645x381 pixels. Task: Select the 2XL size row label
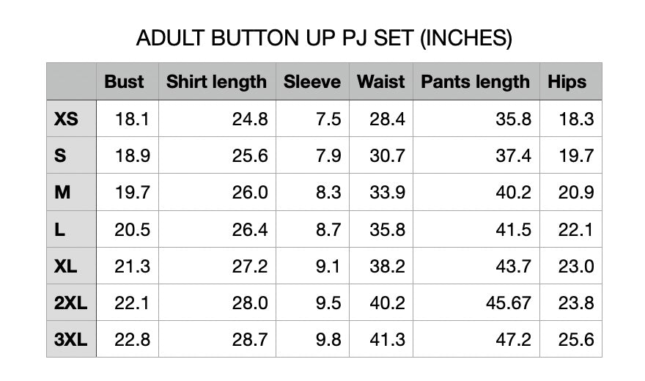point(70,303)
